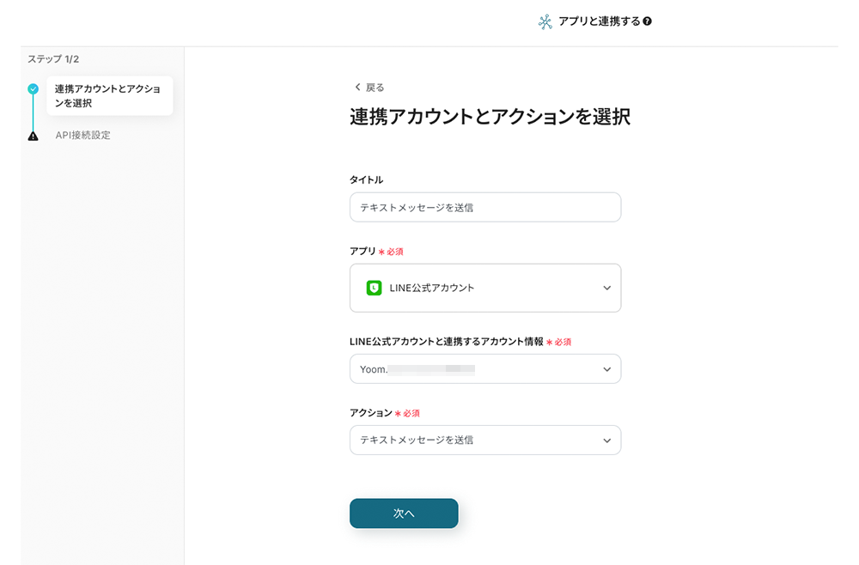This screenshot has height=565, width=859.
Task: Expand the Yoom account dropdown arrow
Action: click(x=607, y=369)
